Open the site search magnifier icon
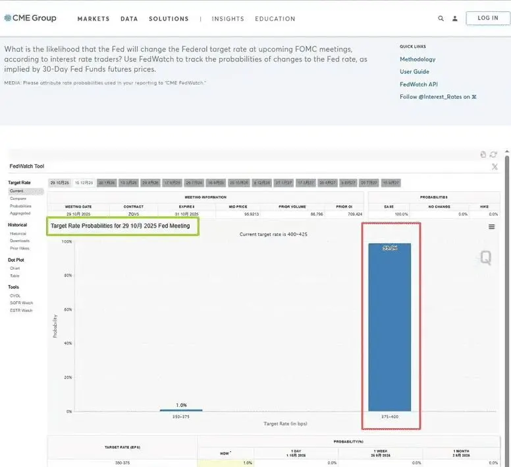The width and height of the screenshot is (511, 467). coord(441,18)
